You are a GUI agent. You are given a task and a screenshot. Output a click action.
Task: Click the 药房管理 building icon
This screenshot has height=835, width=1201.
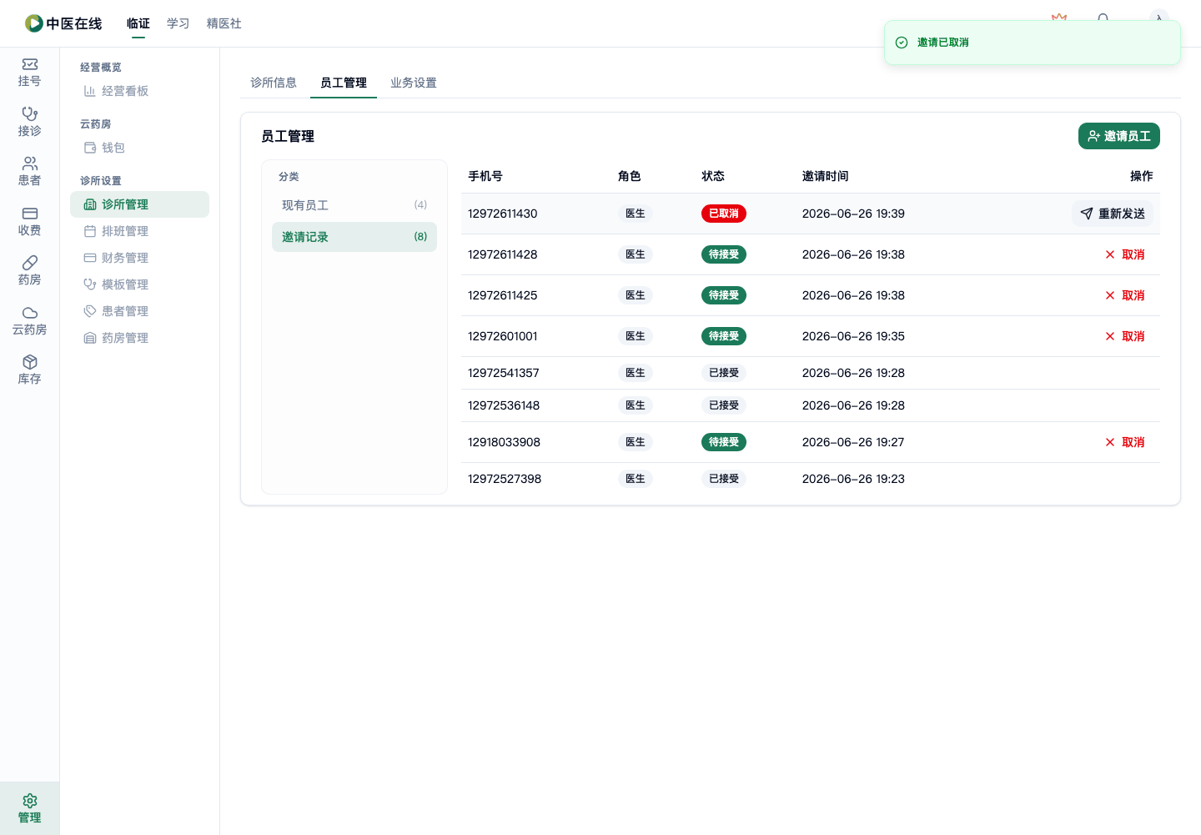click(89, 338)
